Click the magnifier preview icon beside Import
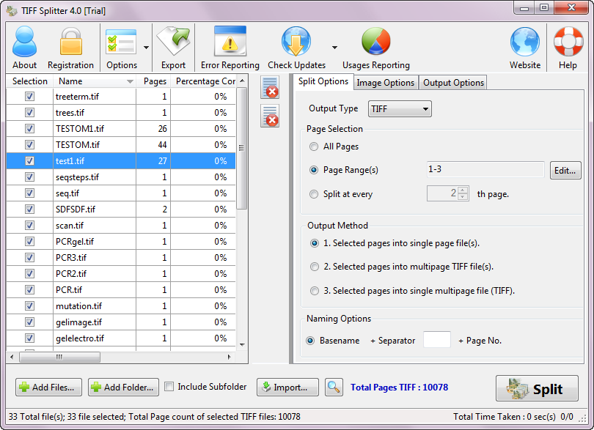594x430 pixels. click(334, 388)
